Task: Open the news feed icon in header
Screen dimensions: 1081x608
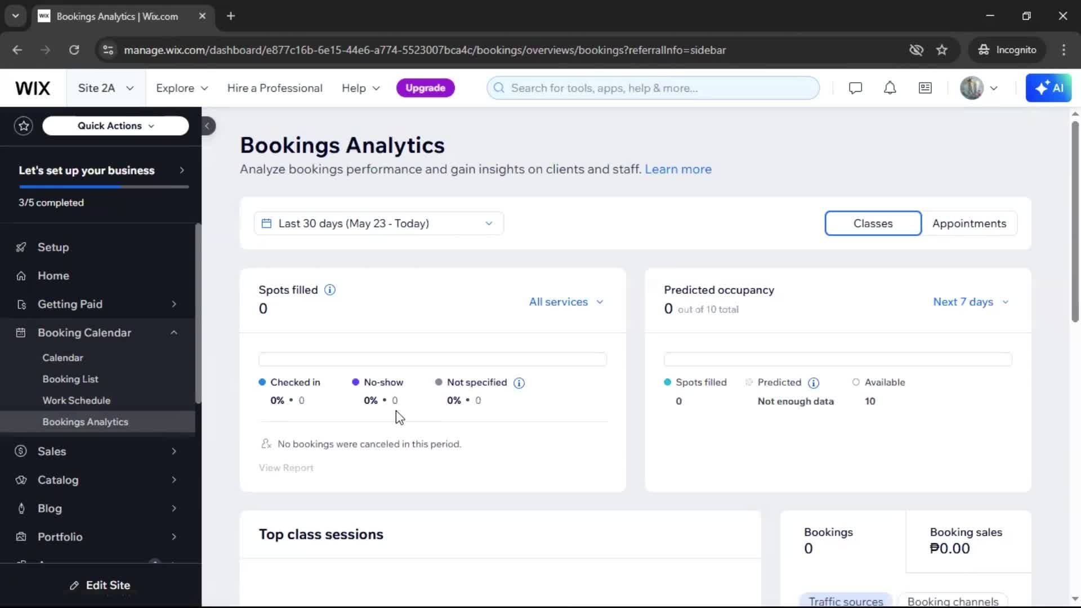Action: coord(925,88)
